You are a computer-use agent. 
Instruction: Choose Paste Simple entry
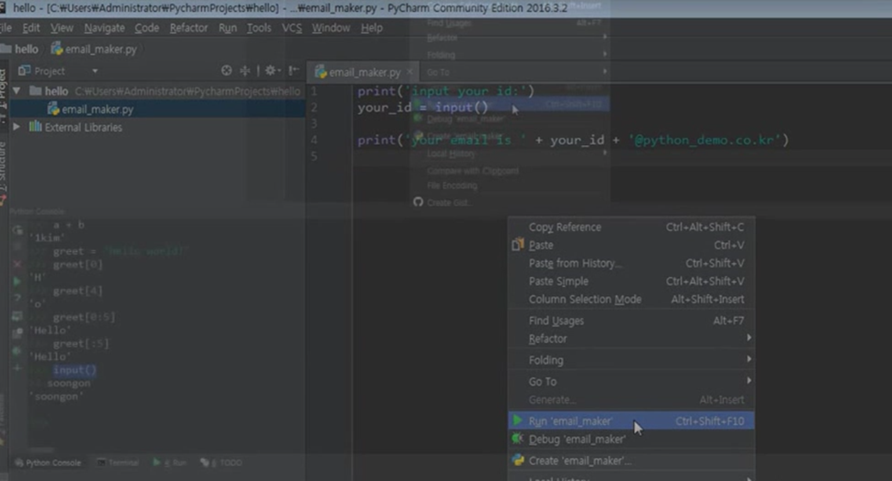pos(631,282)
